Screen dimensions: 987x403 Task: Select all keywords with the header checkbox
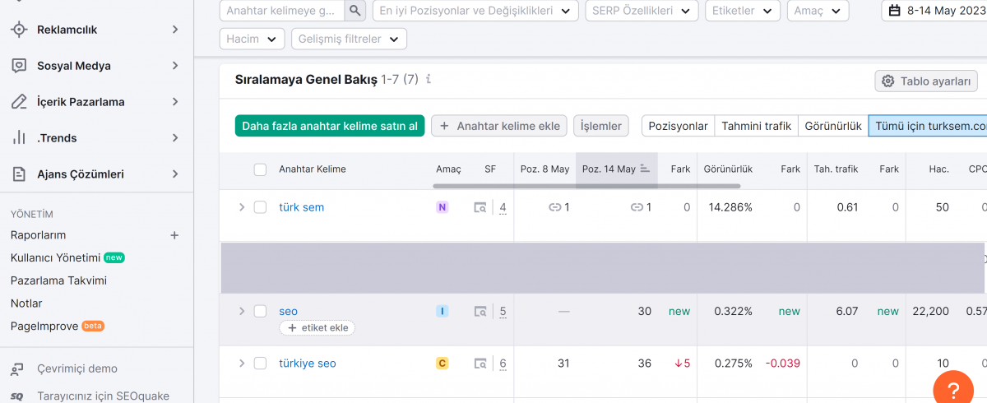tap(260, 169)
